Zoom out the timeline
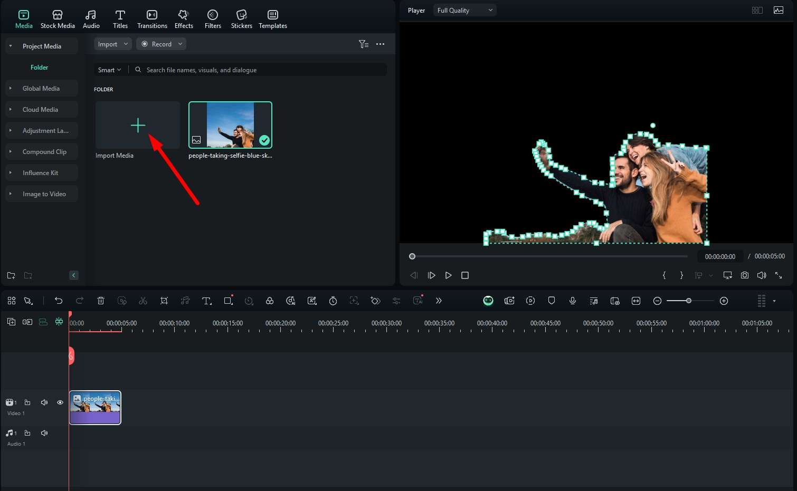 (x=657, y=301)
